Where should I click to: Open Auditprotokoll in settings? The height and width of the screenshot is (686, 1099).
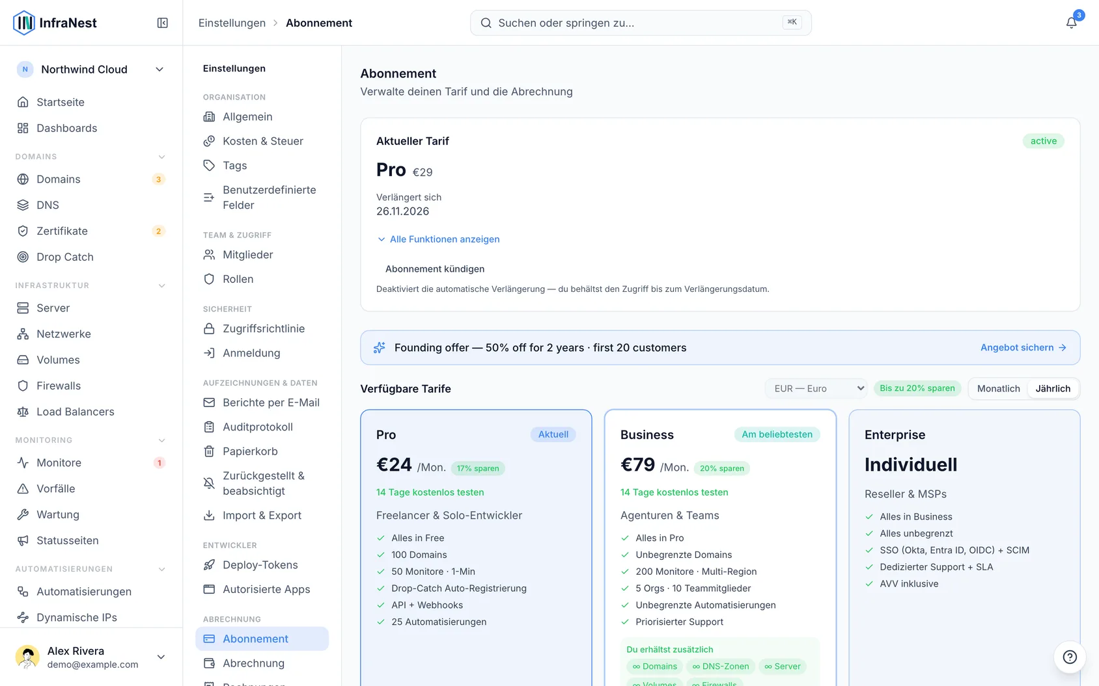[262, 427]
